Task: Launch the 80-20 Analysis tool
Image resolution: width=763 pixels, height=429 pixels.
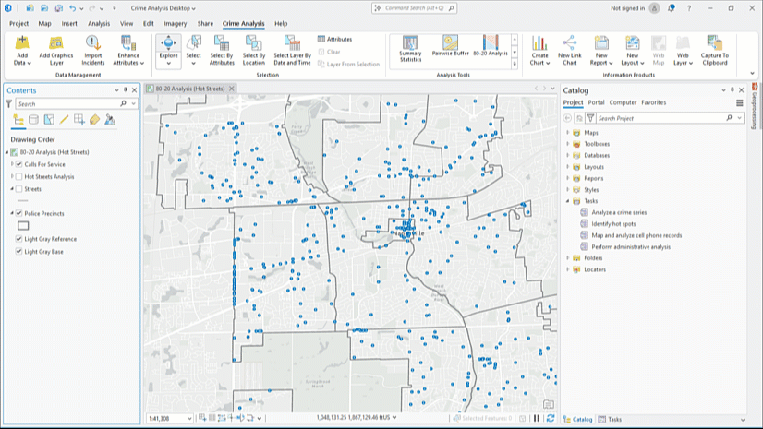Action: click(x=490, y=46)
